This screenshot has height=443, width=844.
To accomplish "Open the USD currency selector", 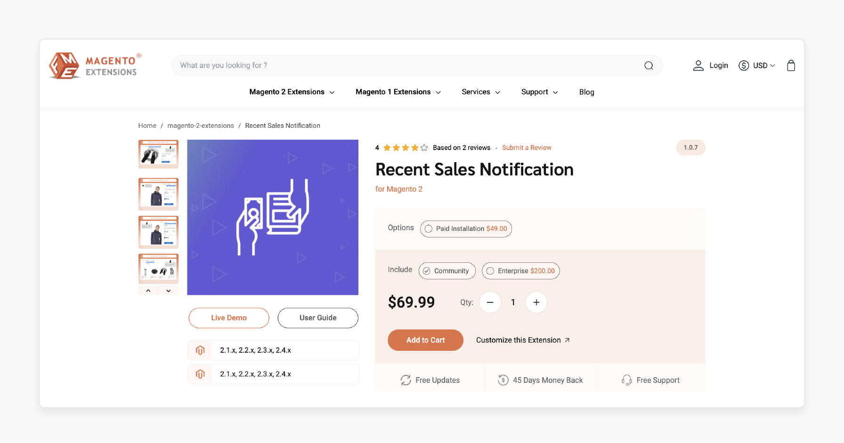I will (x=760, y=65).
